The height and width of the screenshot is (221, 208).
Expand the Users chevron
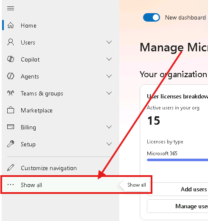[109, 42]
